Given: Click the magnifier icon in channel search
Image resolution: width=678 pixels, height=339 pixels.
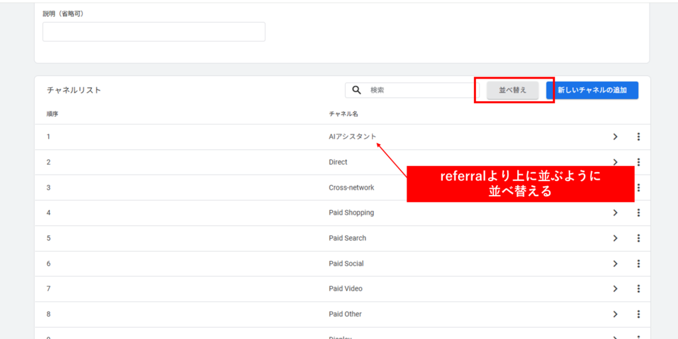Looking at the screenshot, I should point(356,91).
